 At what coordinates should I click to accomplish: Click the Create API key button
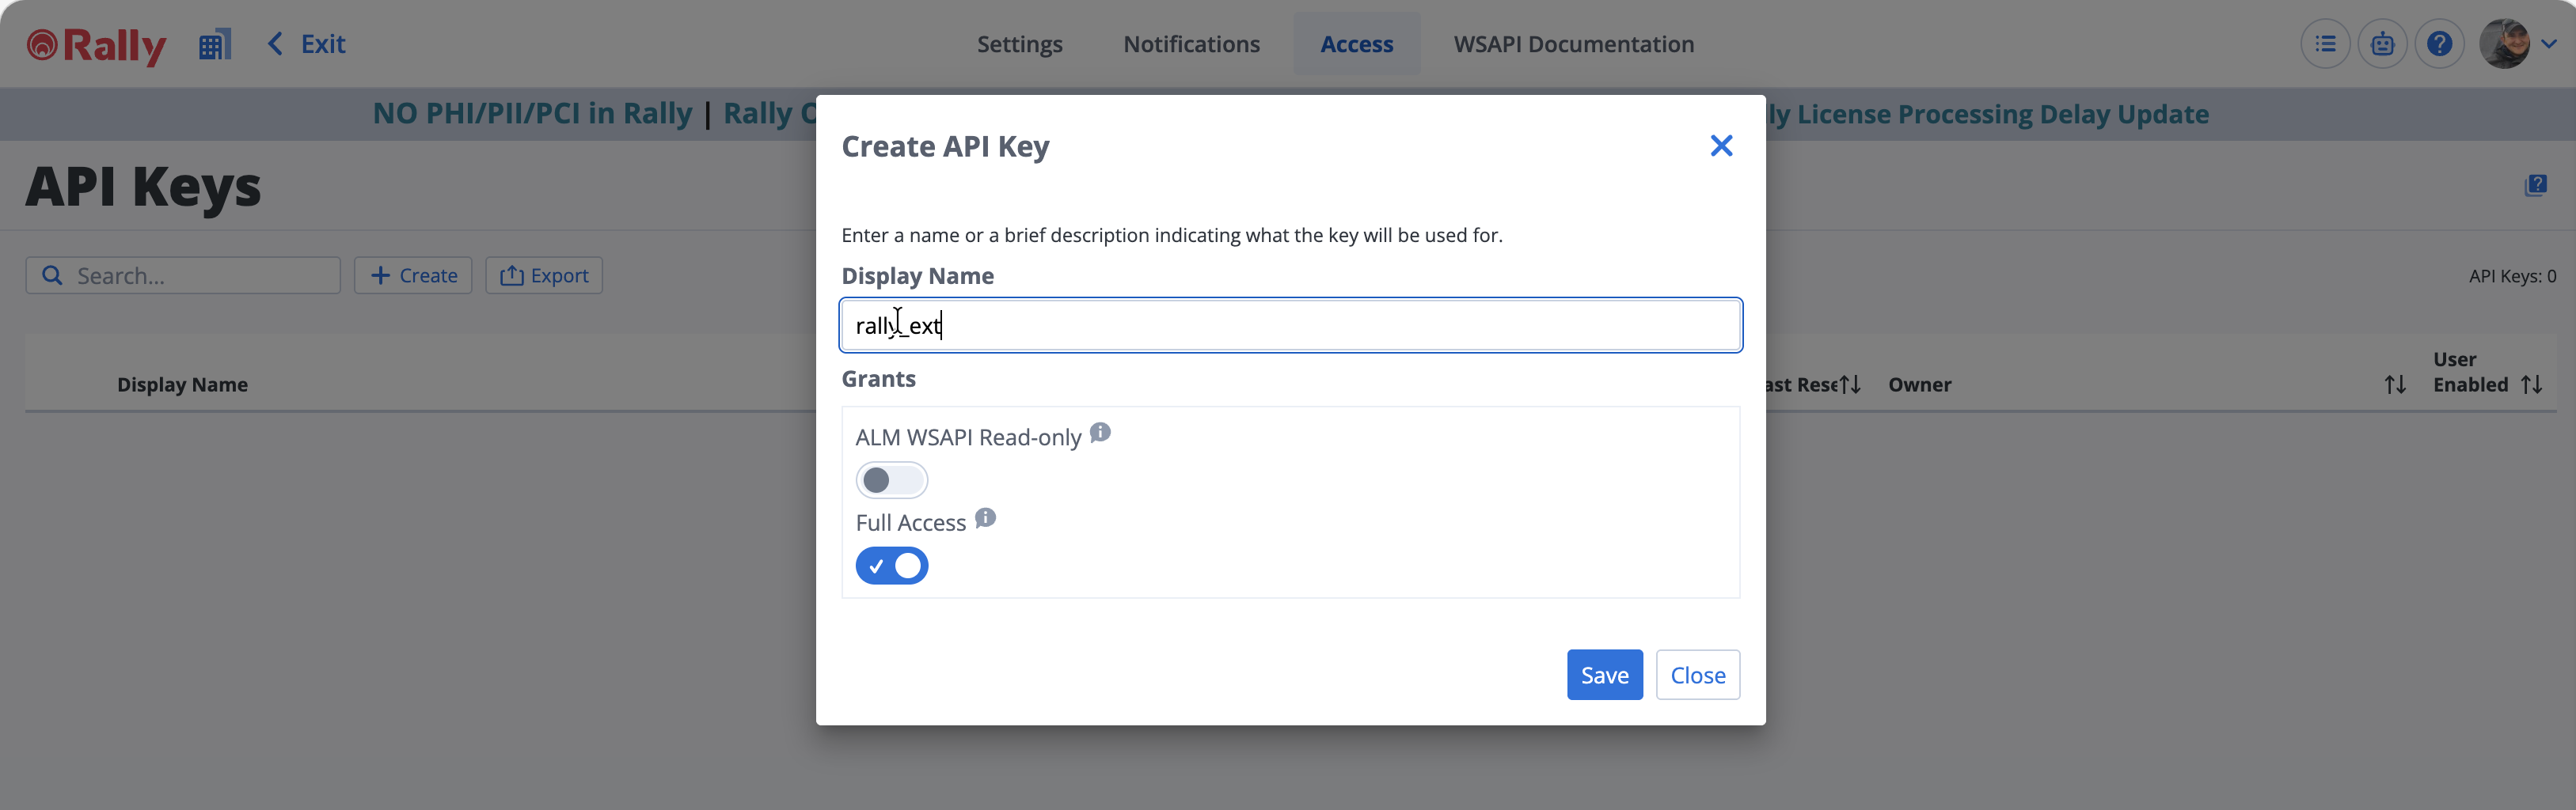click(x=413, y=275)
